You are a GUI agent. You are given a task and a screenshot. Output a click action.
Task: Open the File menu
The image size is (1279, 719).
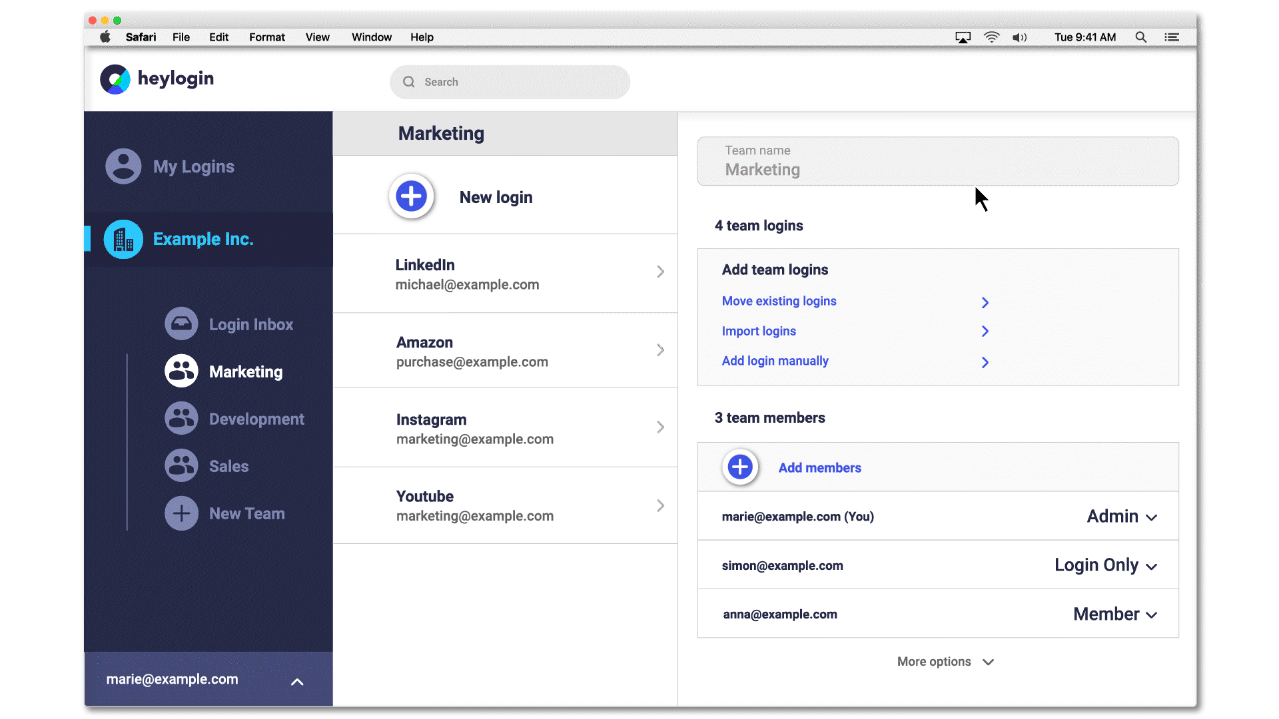[181, 37]
